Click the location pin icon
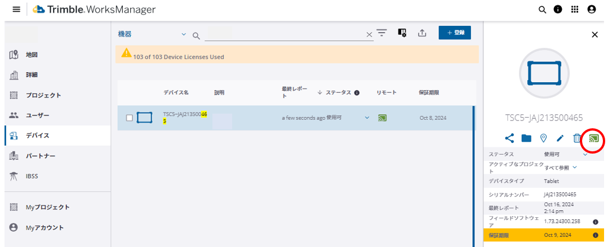608x247 pixels. (543, 138)
